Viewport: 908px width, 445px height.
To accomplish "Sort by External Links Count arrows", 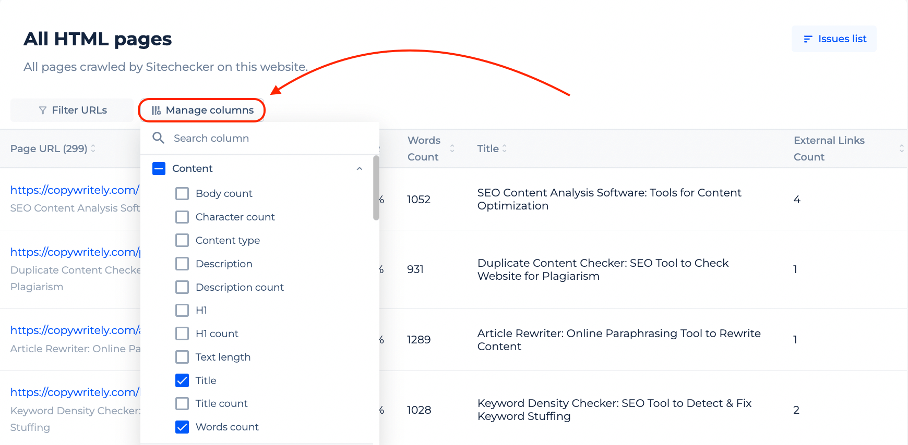I will point(901,149).
